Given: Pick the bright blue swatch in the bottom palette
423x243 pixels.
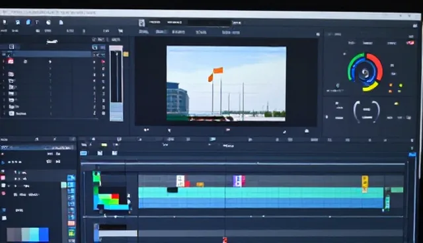Looking at the screenshot, I should 44,234.
